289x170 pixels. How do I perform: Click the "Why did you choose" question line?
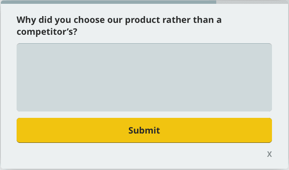coord(119,20)
